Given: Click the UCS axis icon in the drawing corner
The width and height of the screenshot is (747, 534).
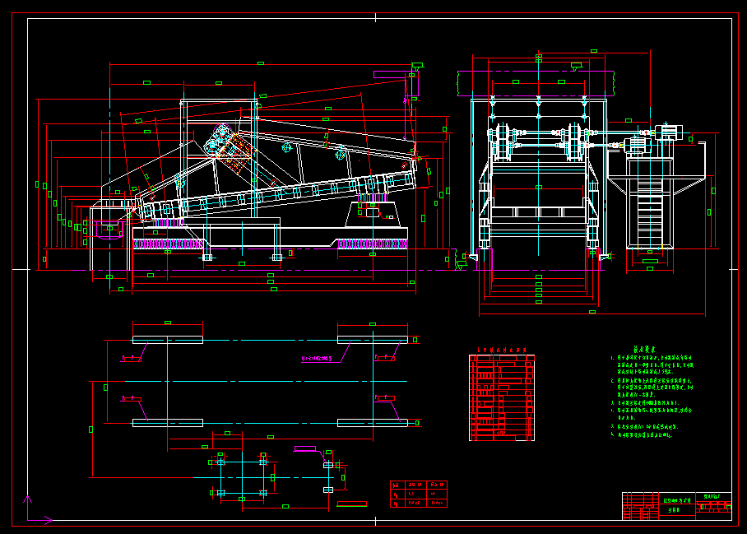Looking at the screenshot, I should [x=37, y=510].
